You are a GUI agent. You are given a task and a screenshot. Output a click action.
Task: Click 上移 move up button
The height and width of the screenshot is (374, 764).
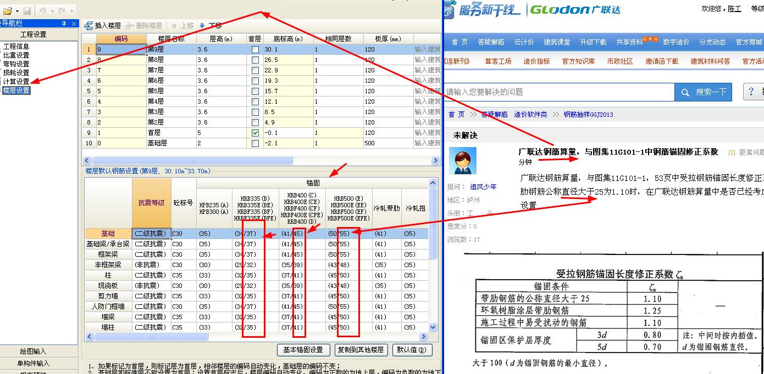pyautogui.click(x=182, y=26)
